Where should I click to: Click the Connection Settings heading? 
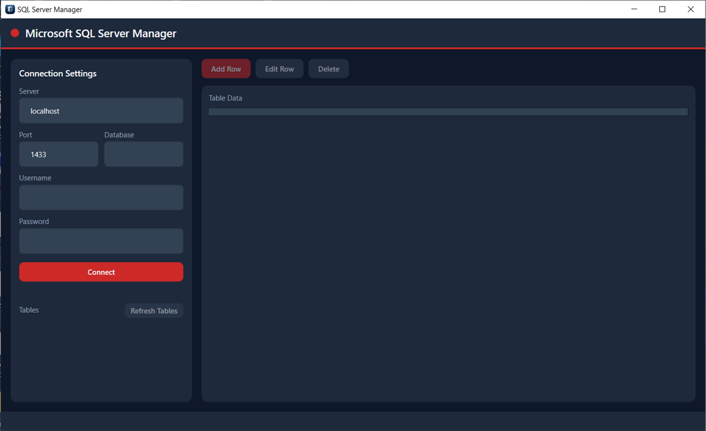pyautogui.click(x=58, y=73)
